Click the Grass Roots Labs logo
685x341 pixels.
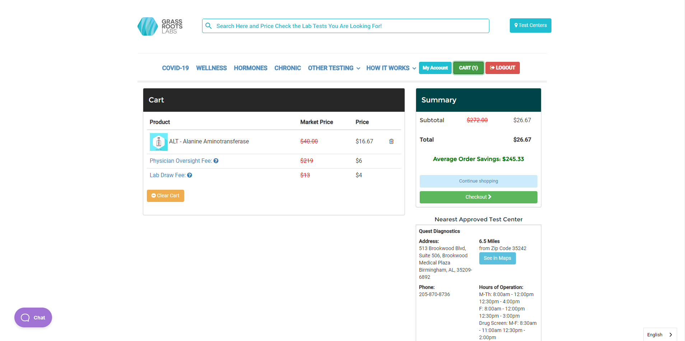[x=160, y=26]
